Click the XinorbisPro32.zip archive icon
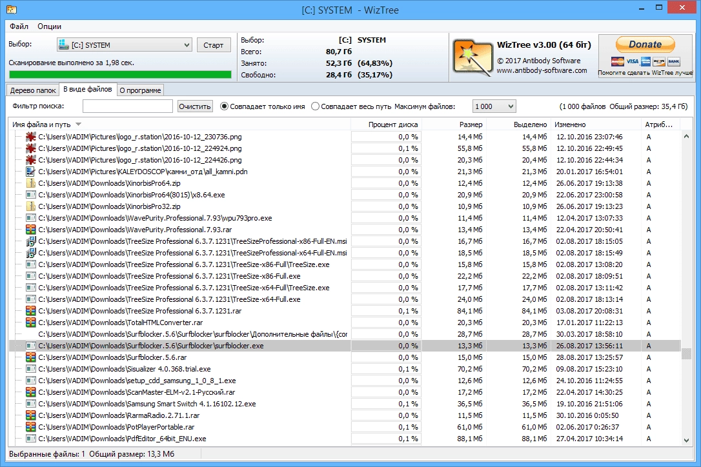 point(31,206)
